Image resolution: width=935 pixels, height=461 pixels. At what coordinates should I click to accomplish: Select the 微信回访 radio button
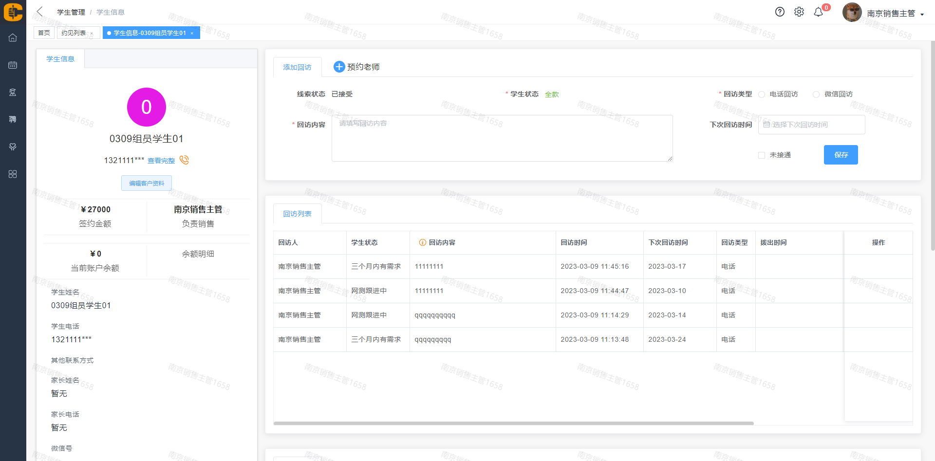click(x=816, y=94)
